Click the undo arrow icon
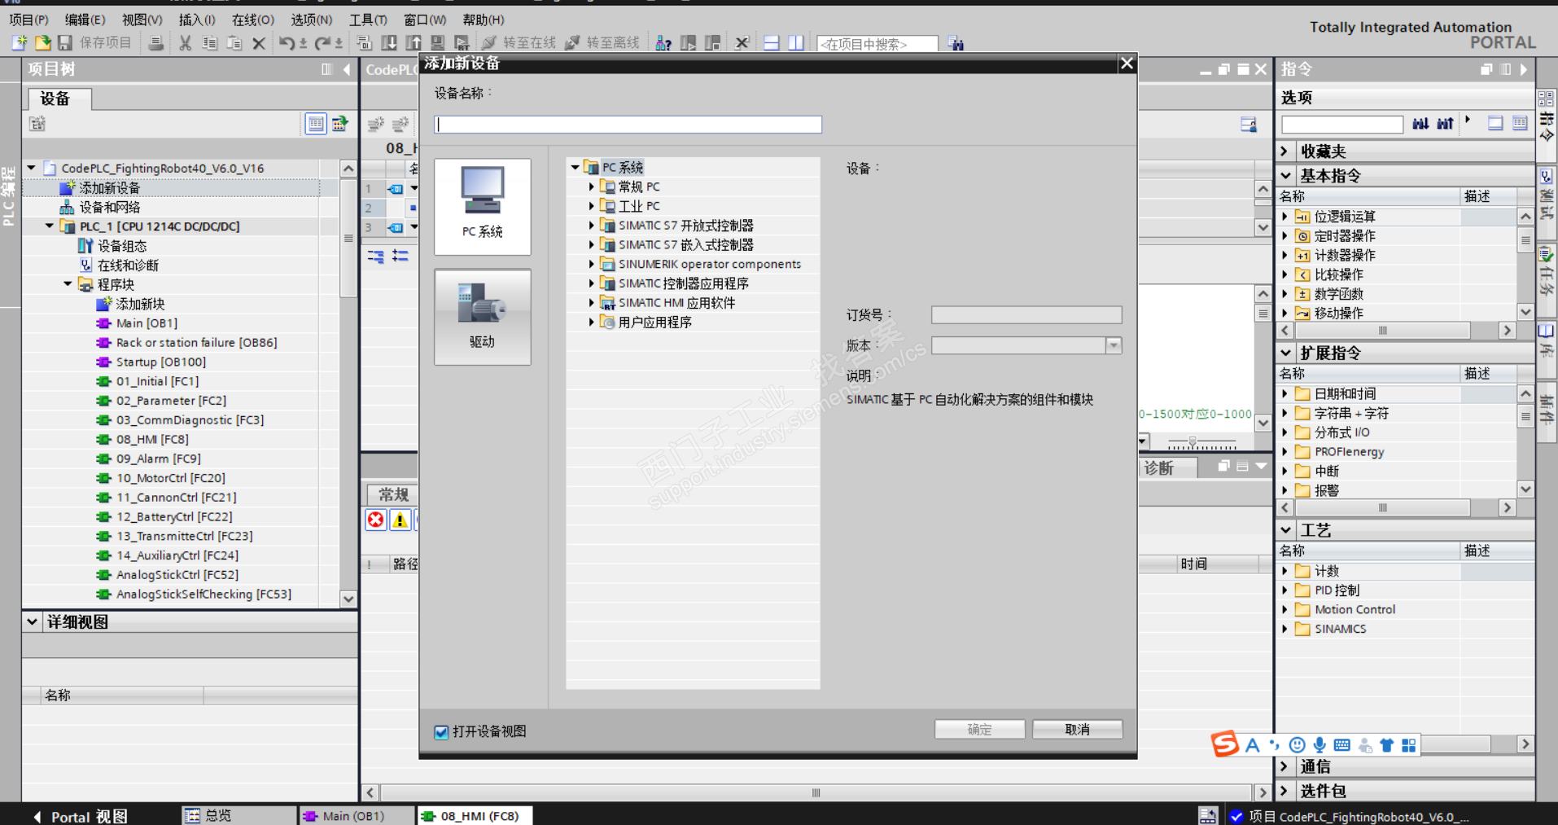Screen dimensions: 1558x825 coord(287,43)
